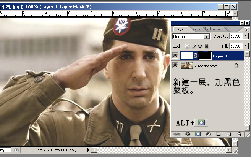The image size is (251, 157).
Task: Click the layer-mask link icon on Layer 1
Action: [196, 56]
